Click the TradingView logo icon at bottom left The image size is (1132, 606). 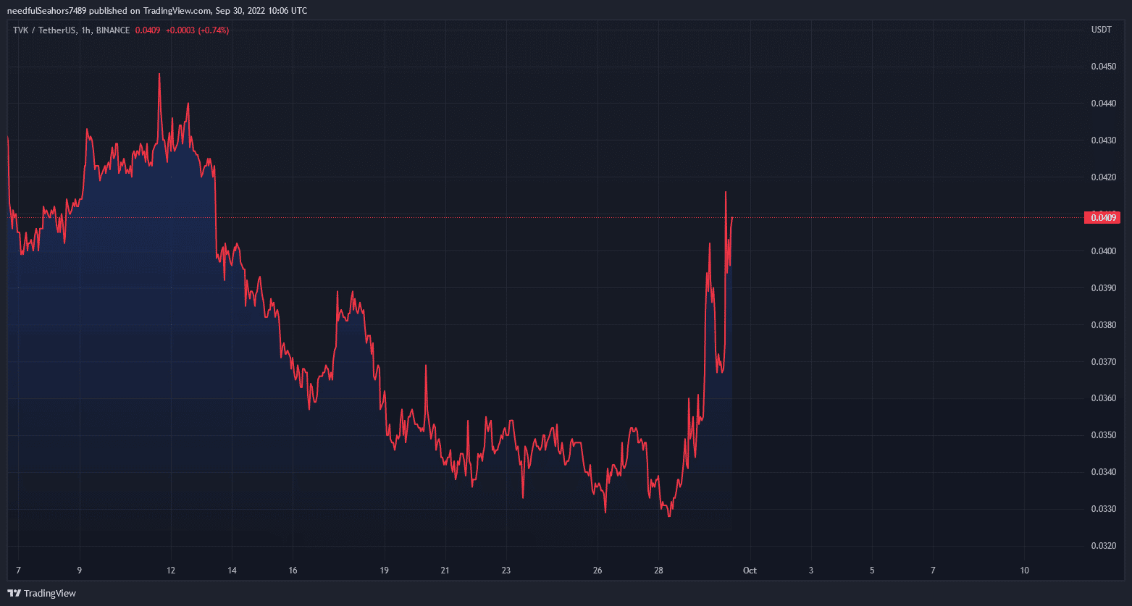click(14, 593)
